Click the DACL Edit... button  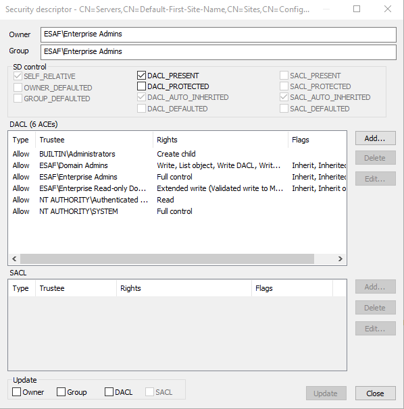click(375, 179)
